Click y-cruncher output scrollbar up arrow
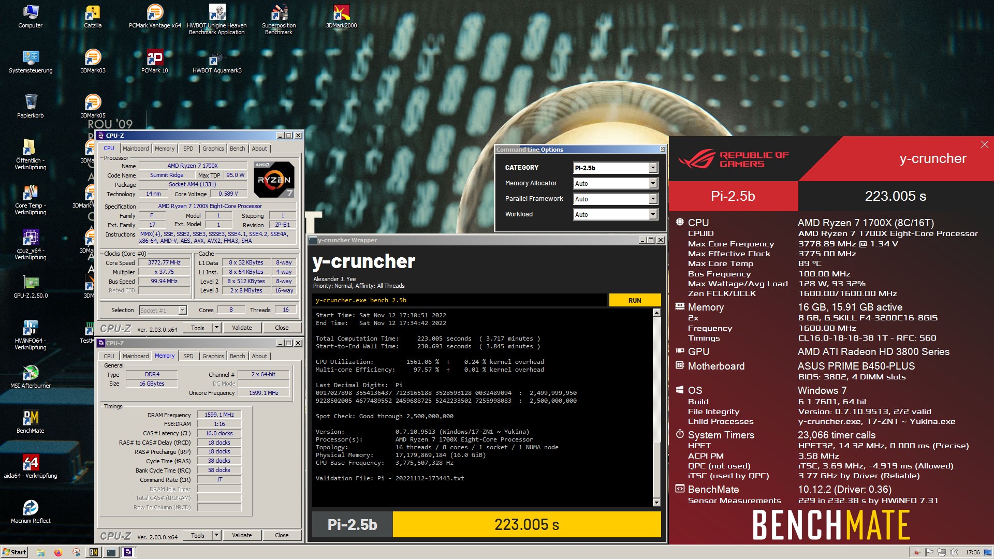This screenshot has width=994, height=559. (656, 313)
